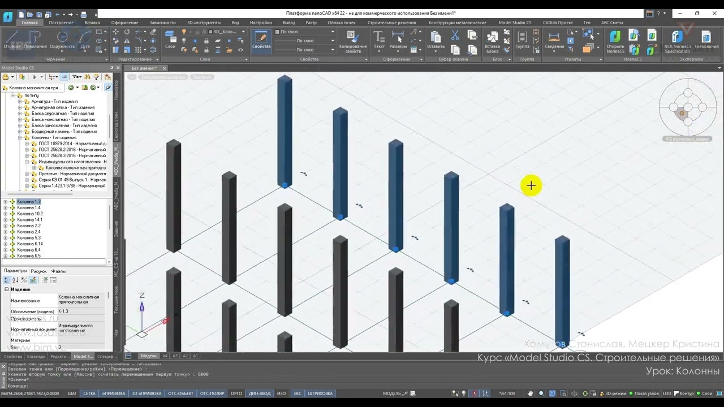
Task: Click the 3D-режим status button
Action: [613, 393]
